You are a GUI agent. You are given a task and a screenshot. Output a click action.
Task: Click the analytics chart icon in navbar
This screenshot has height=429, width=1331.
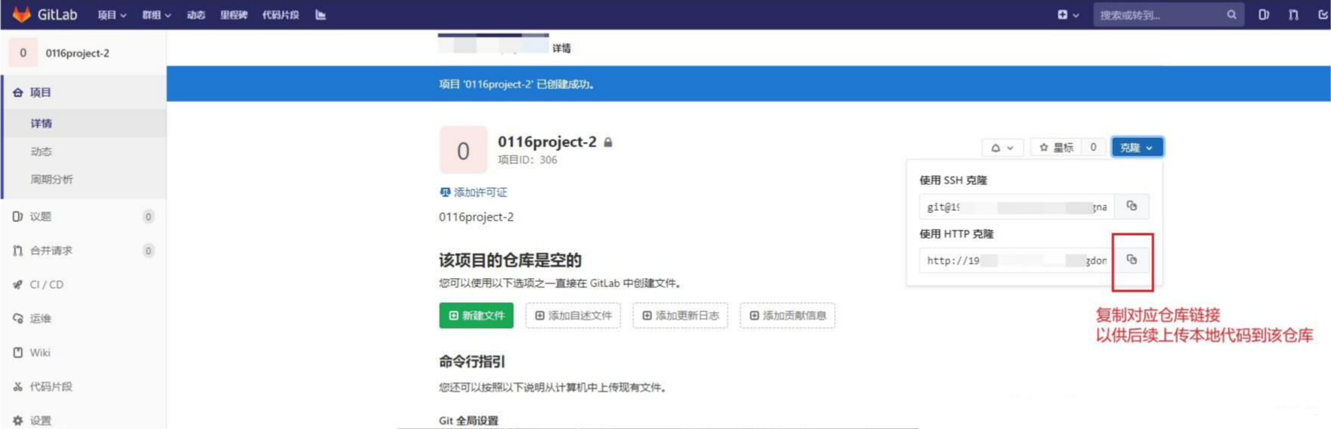(x=320, y=15)
